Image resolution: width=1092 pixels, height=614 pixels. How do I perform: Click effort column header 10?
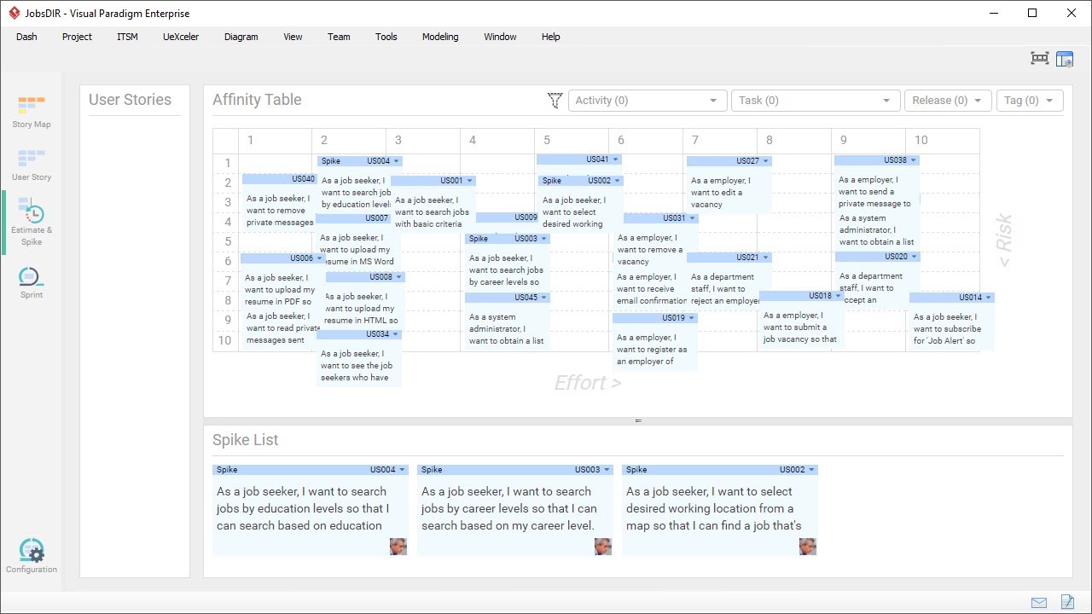(921, 140)
